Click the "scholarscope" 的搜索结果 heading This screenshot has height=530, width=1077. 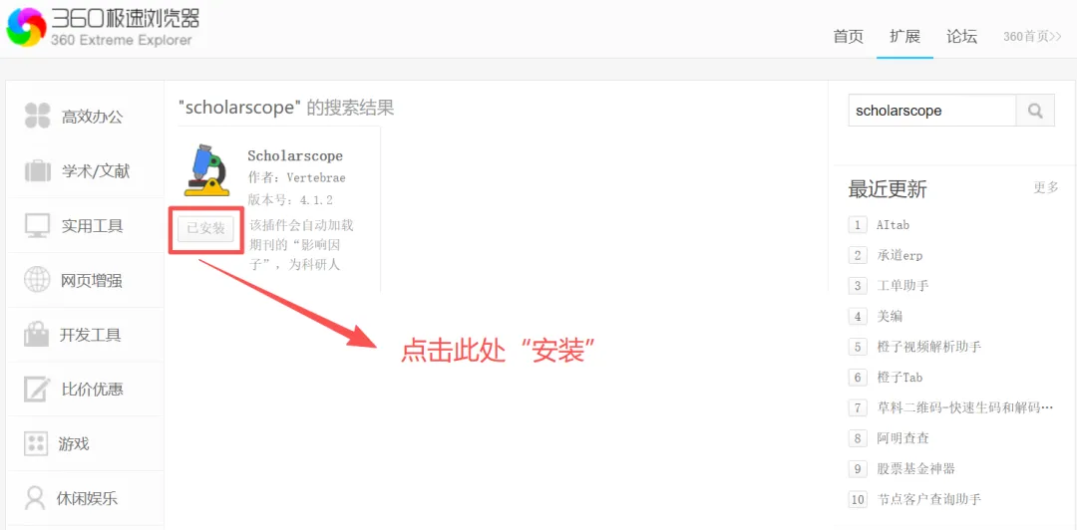tap(286, 108)
